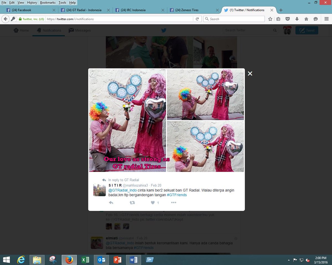Open Firefox downloads arrow icon

[x=297, y=19]
